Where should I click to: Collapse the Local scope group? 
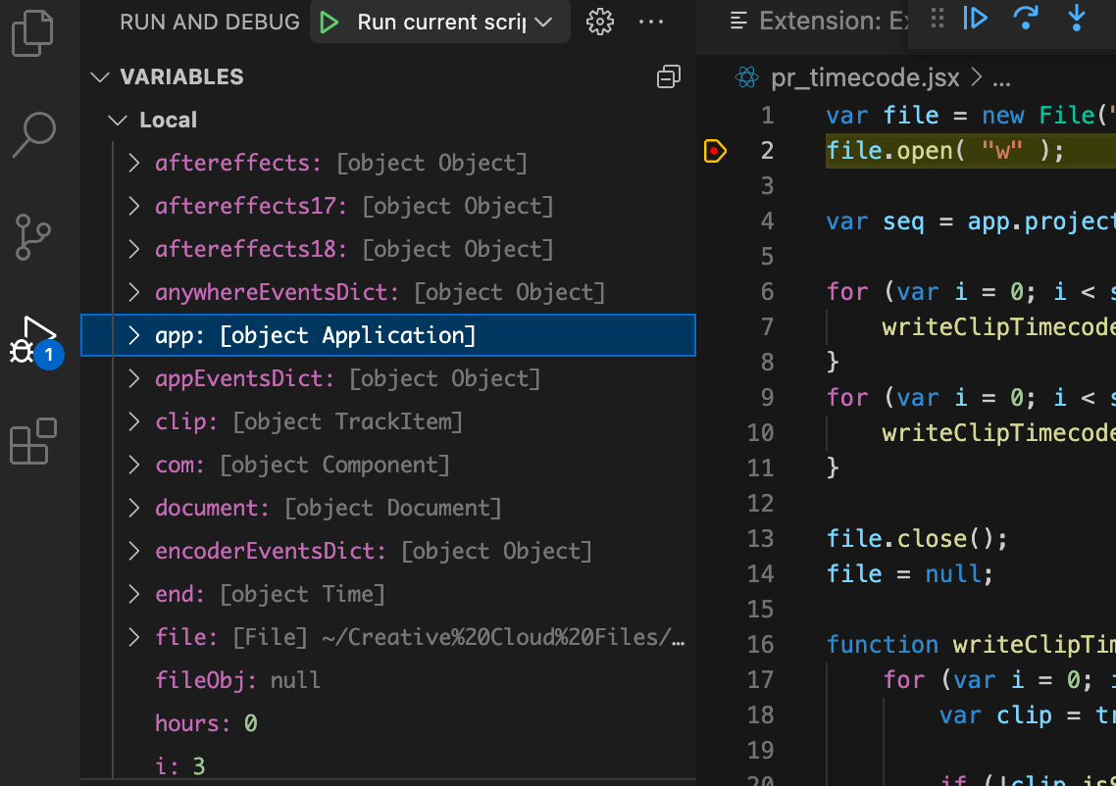point(118,121)
